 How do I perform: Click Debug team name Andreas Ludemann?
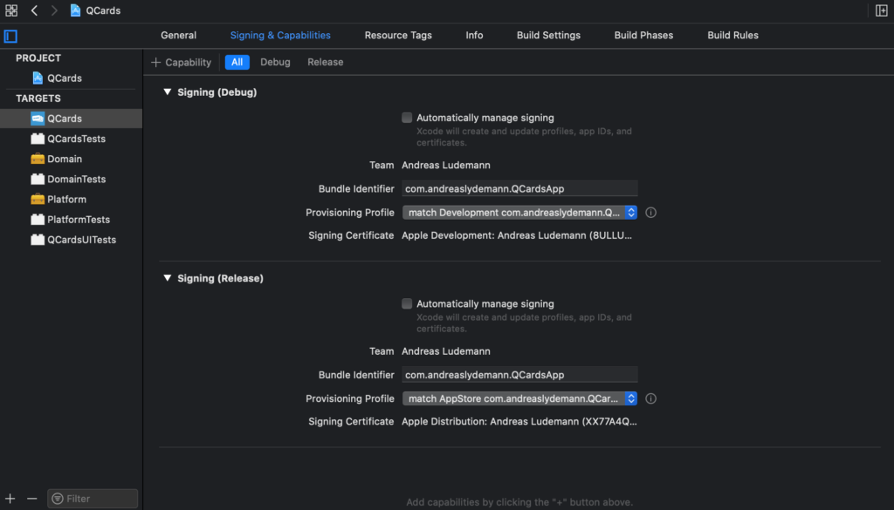(446, 165)
